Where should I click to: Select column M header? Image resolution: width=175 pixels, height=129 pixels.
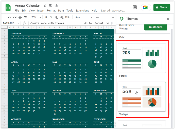point(70,27)
